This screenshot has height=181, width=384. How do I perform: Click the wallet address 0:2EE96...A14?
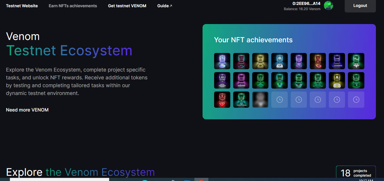tap(306, 3)
